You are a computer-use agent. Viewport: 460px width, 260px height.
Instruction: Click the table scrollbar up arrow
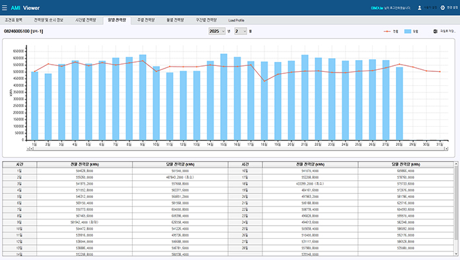456,164
